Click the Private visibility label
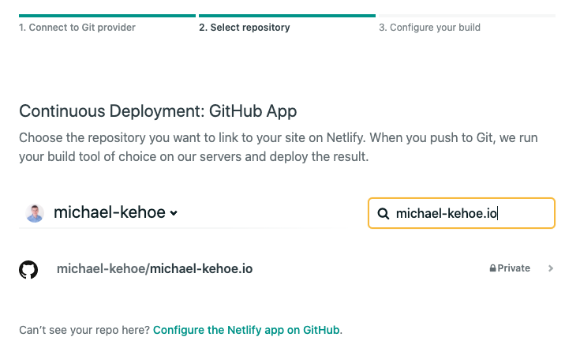Viewport: 580px width, 352px height. click(x=514, y=268)
